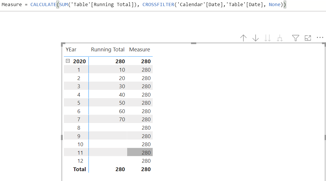Go to next level with double-arrow icon
The width and height of the screenshot is (326, 181).
pos(268,38)
